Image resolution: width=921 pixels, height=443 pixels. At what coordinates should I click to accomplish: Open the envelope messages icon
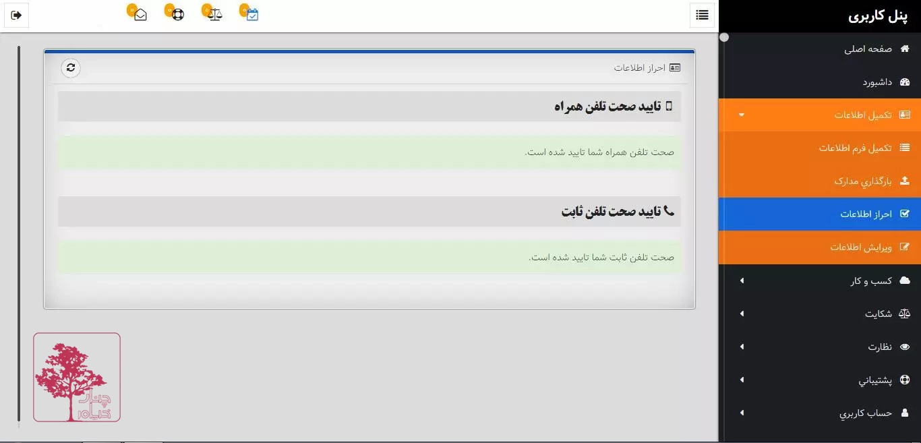point(140,15)
